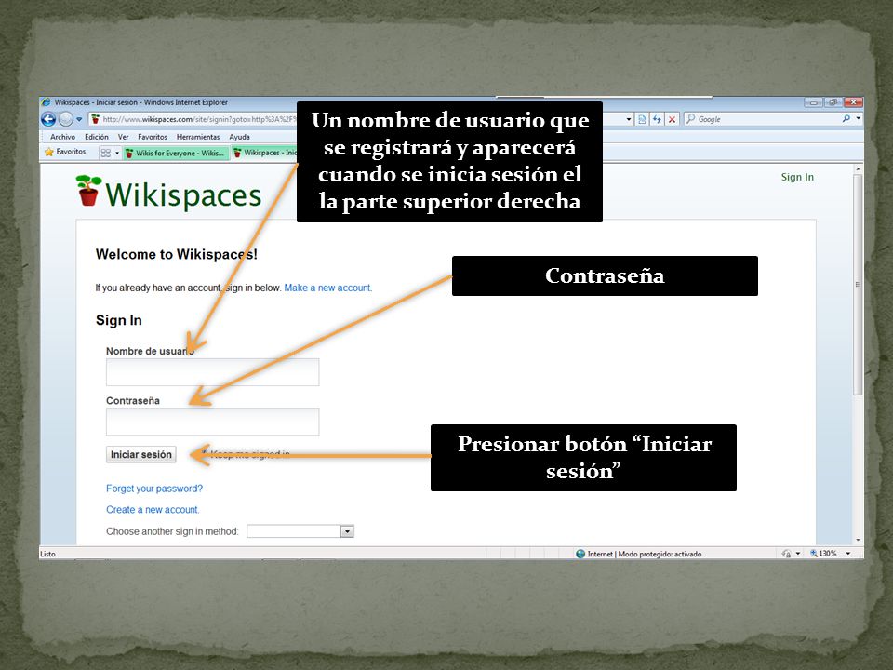This screenshot has height=670, width=893.
Task: Click the Internet Explorer title bar icon
Action: (47, 102)
